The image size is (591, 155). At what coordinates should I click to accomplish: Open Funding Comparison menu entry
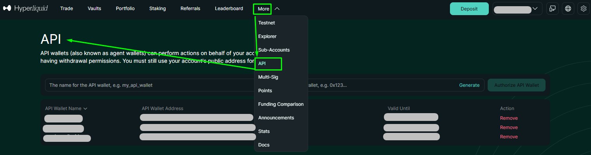[281, 104]
